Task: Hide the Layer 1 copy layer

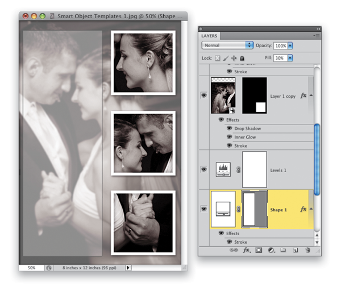Action: tap(204, 95)
